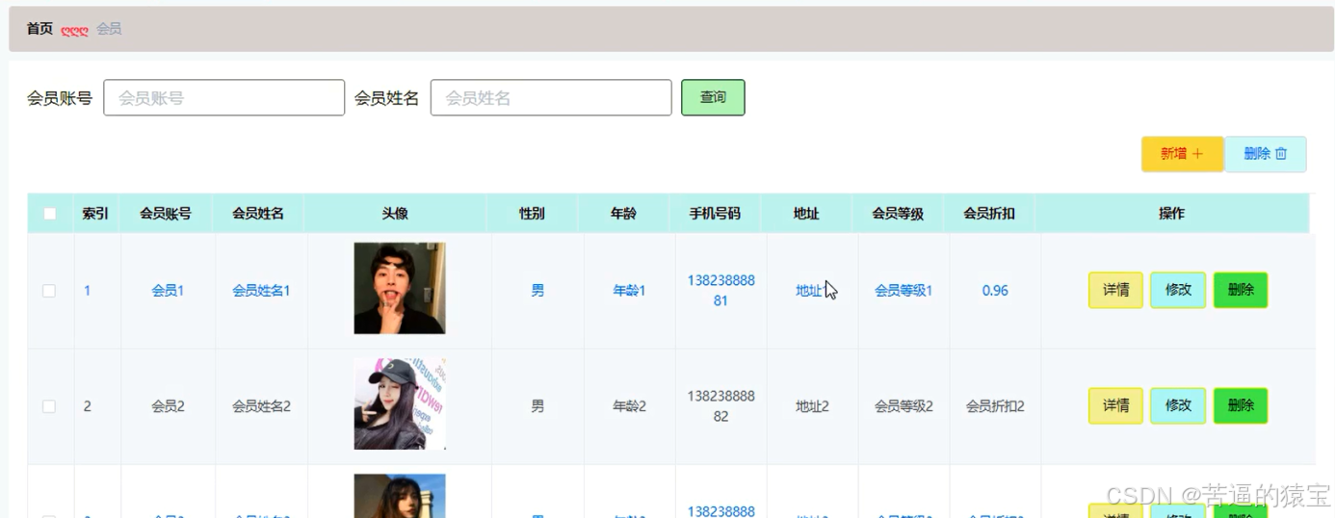Image resolution: width=1335 pixels, height=518 pixels.
Task: Click the 会员2 account cell
Action: click(168, 406)
